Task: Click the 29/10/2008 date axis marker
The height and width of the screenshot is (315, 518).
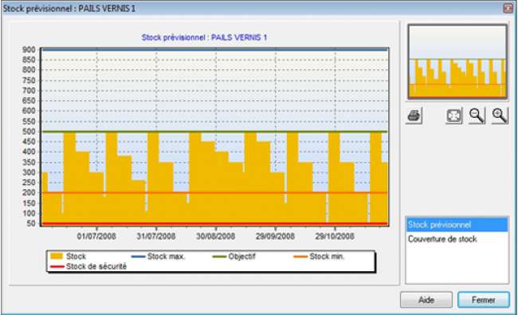Action: coord(335,236)
